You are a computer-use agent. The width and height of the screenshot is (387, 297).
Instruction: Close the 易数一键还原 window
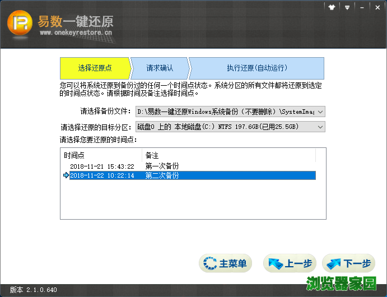click(377, 7)
